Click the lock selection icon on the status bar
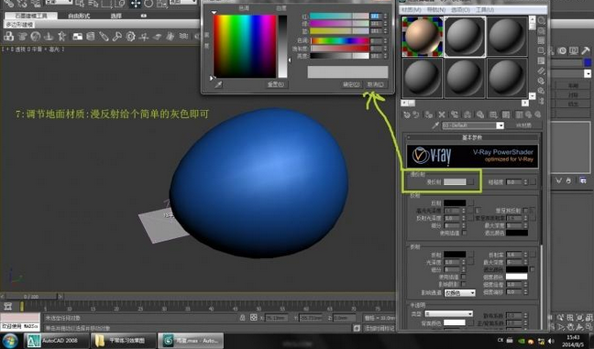The width and height of the screenshot is (594, 349). (x=242, y=318)
